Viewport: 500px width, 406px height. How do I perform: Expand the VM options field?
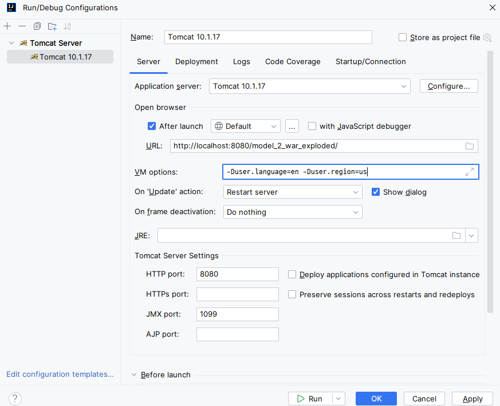470,172
